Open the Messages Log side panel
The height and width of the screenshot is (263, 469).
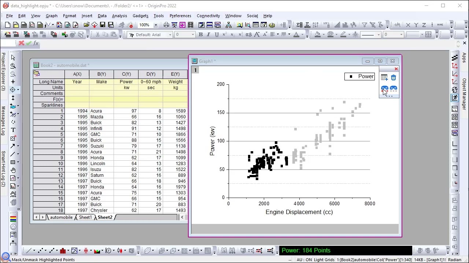[x=3, y=121]
